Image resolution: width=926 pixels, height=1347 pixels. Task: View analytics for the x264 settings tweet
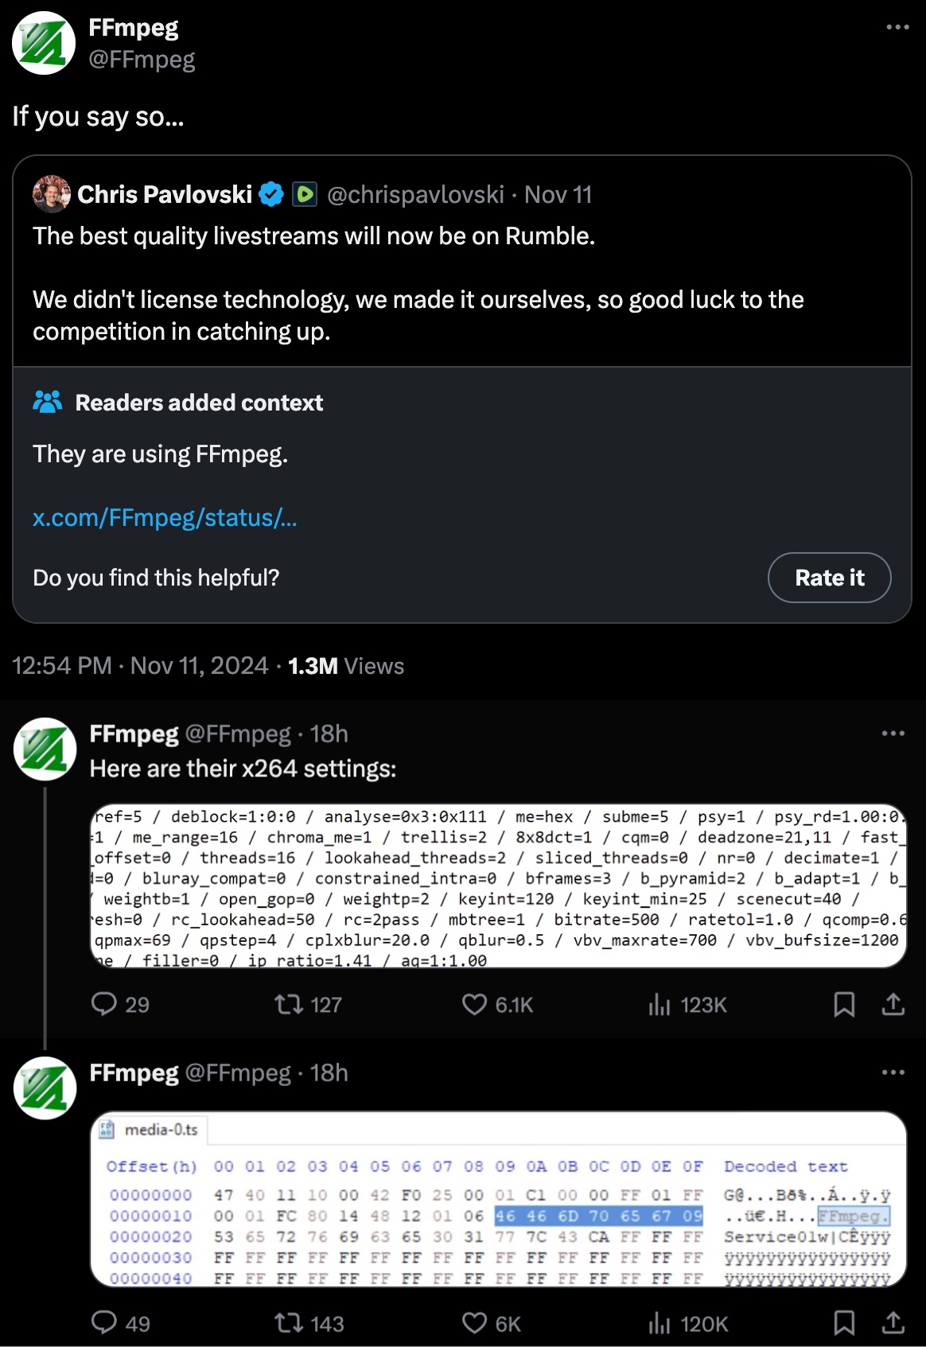659,1005
